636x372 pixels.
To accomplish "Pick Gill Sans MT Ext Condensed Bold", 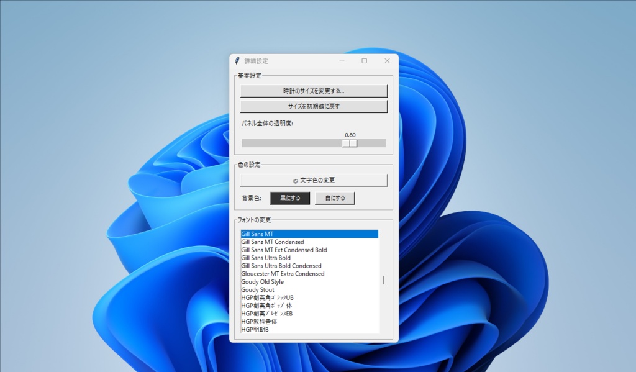I will click(309, 250).
